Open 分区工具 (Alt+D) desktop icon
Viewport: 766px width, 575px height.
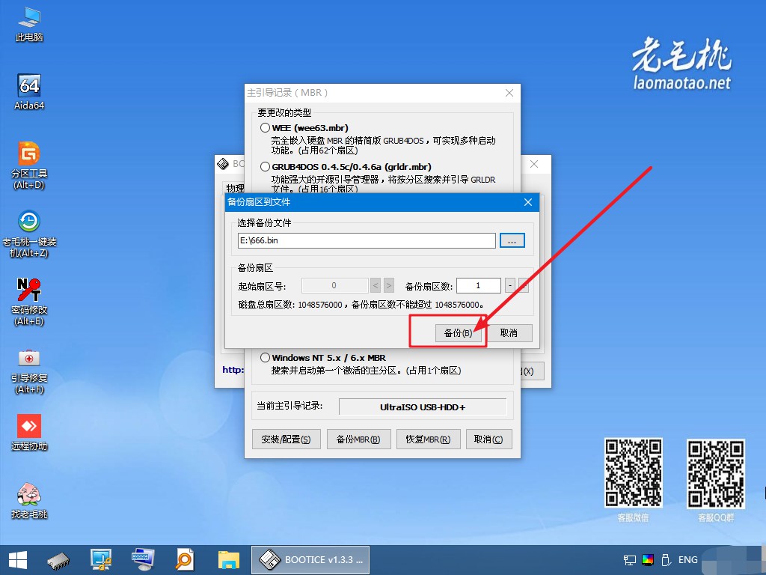click(x=29, y=165)
